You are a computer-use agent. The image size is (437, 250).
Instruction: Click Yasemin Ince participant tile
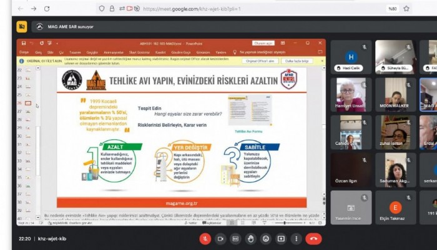point(351,207)
